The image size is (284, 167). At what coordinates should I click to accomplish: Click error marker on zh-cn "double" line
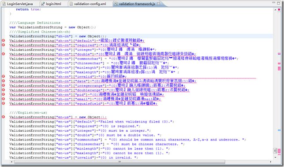coord(3,54)
